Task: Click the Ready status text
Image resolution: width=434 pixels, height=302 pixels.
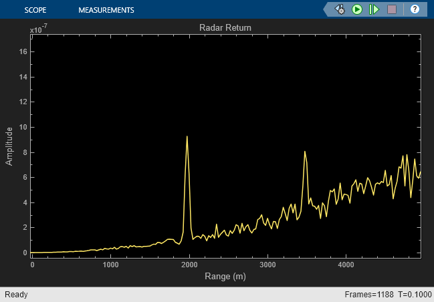Action: coord(16,295)
